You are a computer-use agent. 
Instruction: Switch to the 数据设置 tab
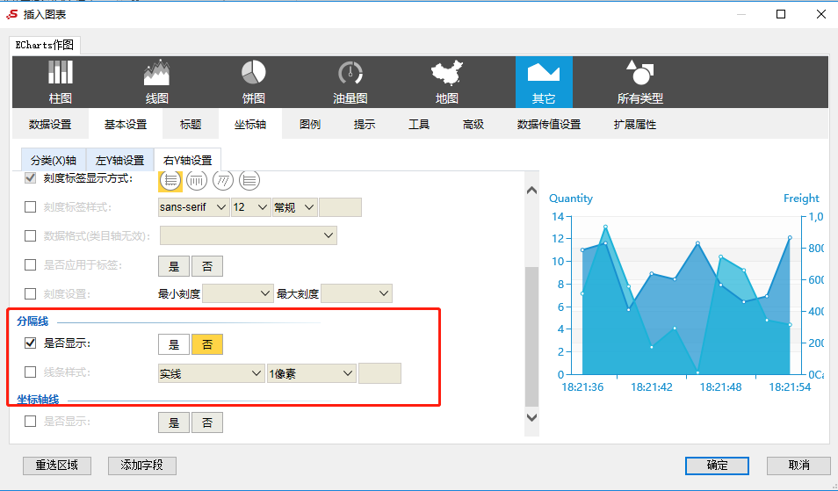coord(50,125)
